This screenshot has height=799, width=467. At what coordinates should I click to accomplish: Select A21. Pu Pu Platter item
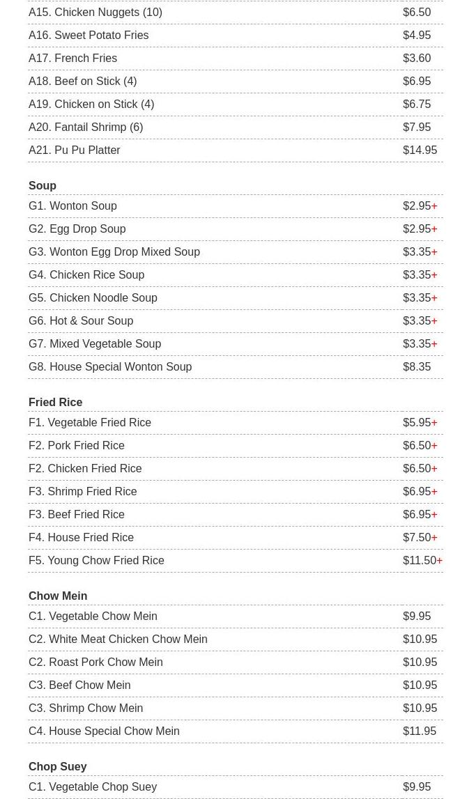(236, 150)
